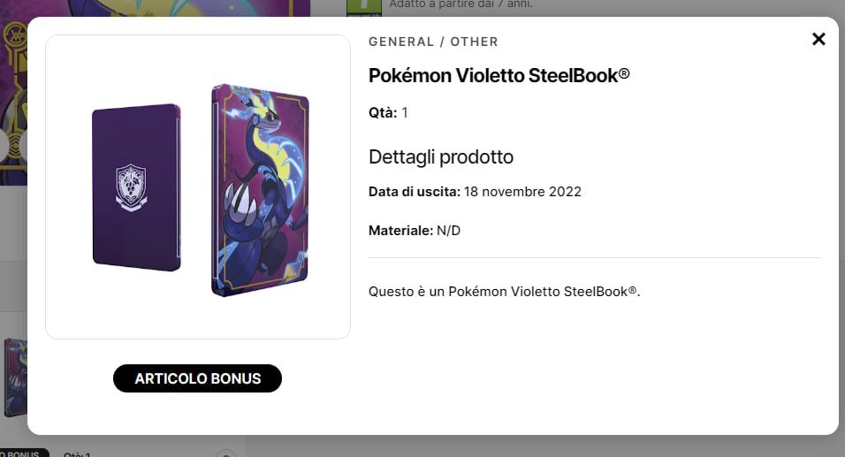Select the Dettagli prodotto heading
Viewport: 845px width, 457px height.
pos(441,157)
